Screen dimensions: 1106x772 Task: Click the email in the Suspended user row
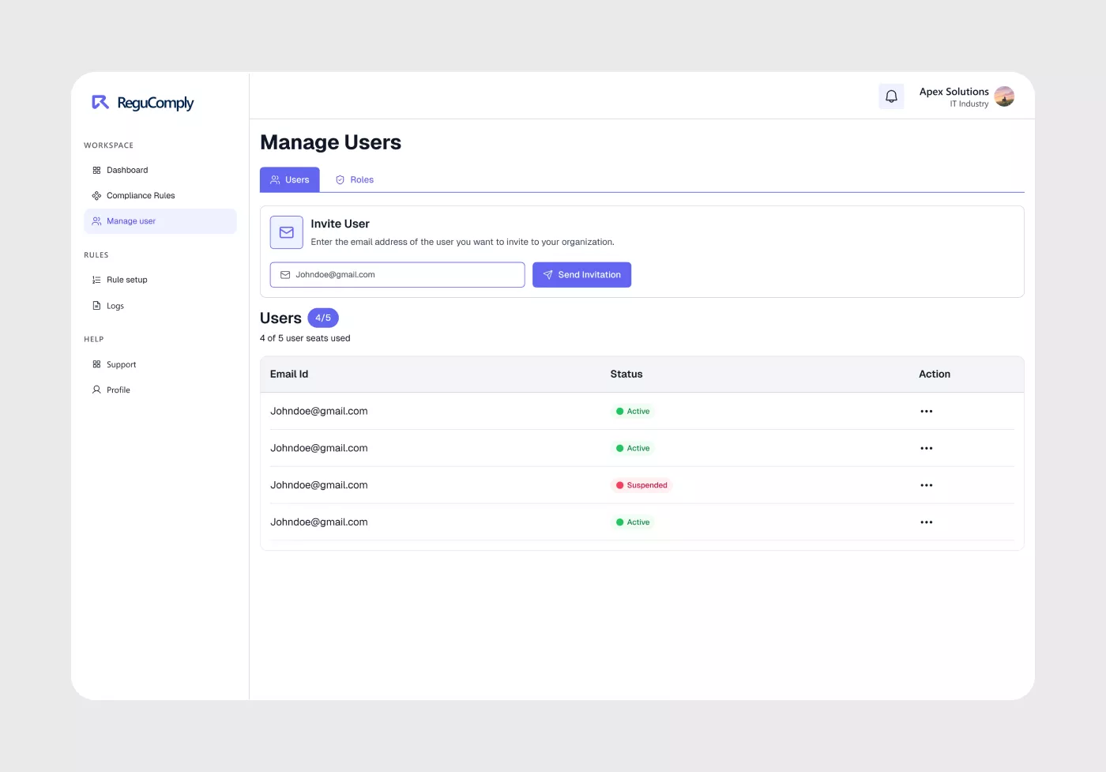coord(319,485)
